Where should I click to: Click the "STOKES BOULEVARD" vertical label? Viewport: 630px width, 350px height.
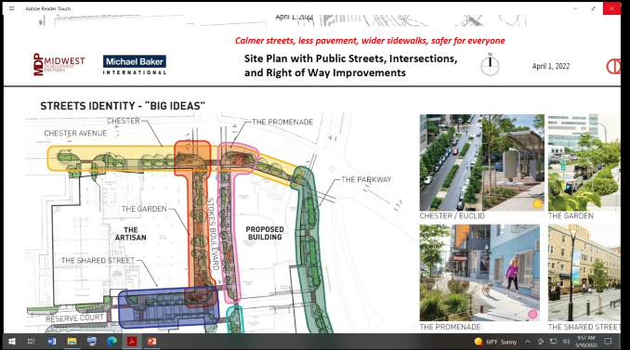213,234
